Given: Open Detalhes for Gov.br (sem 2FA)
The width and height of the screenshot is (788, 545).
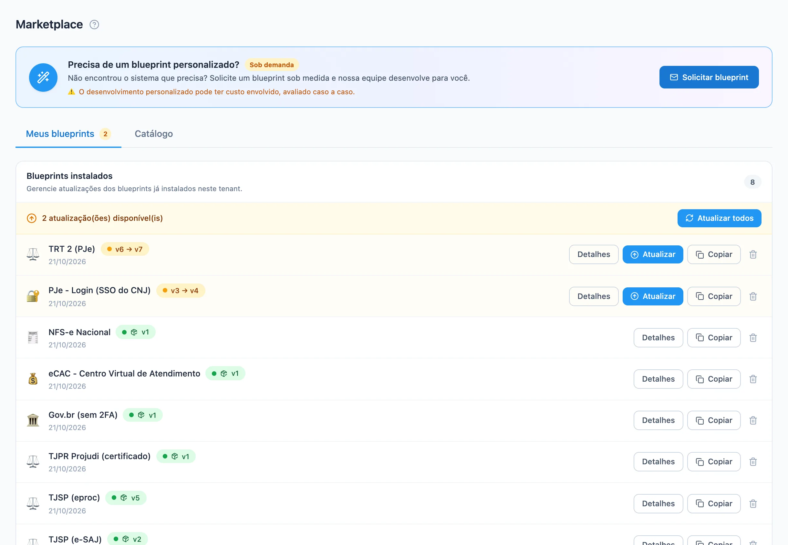Looking at the screenshot, I should coord(658,420).
